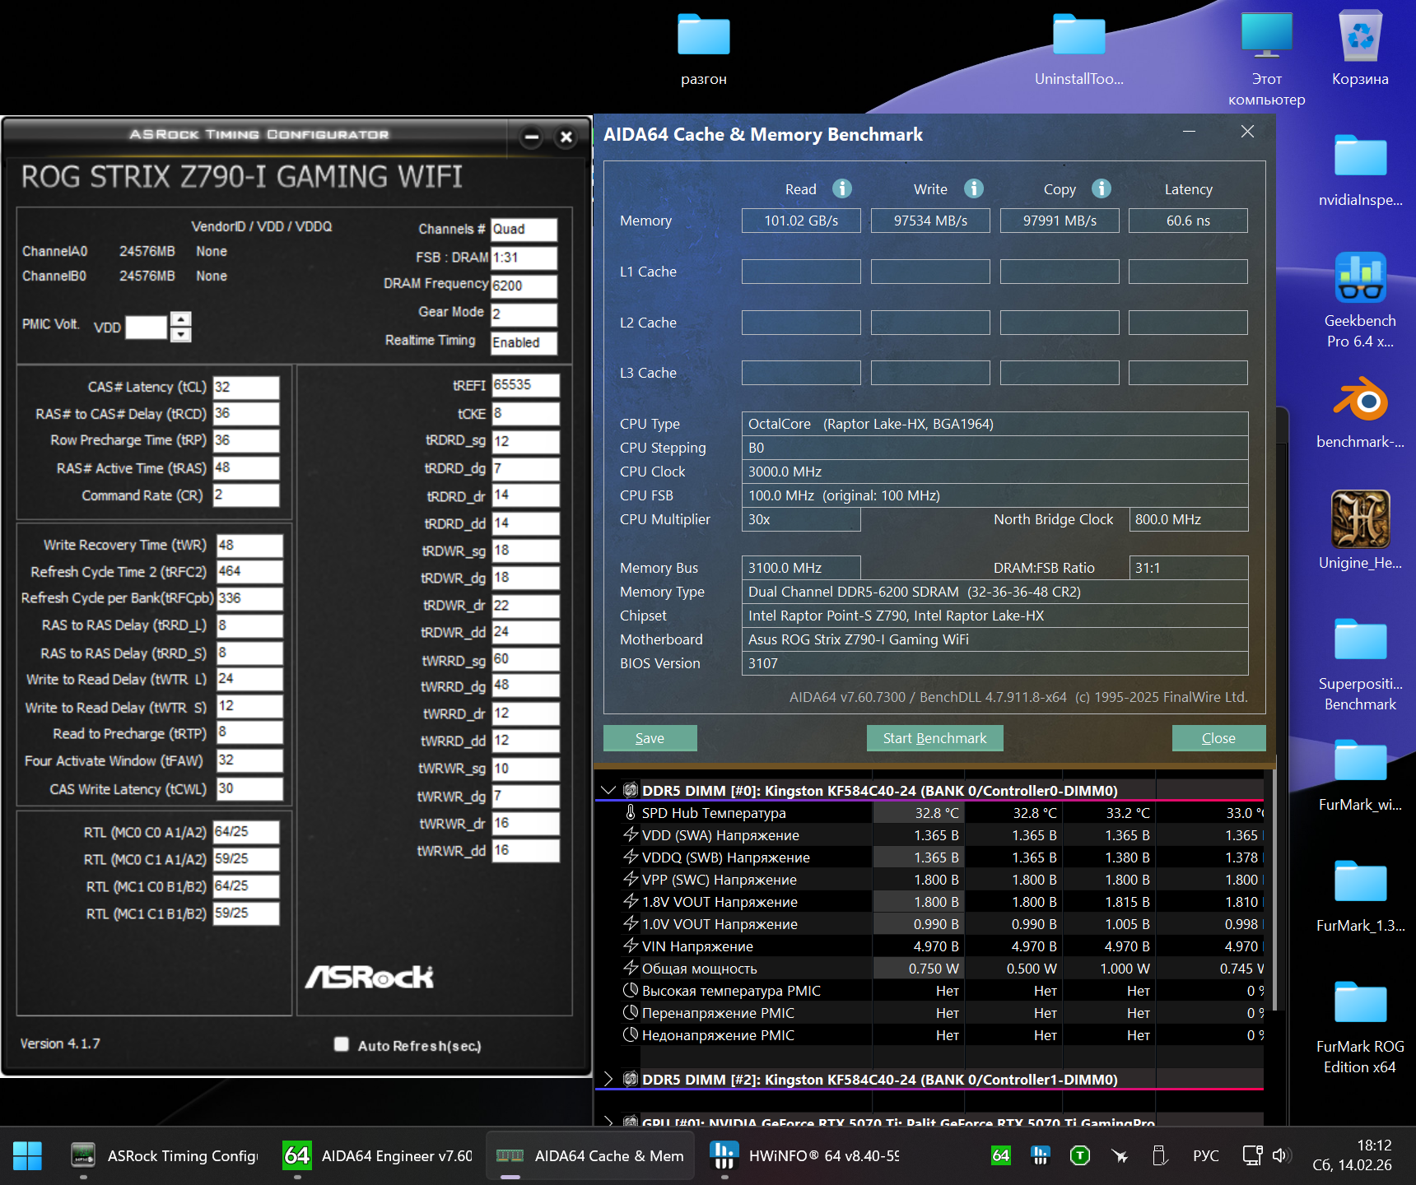Click the CAS# Latency (tCL) value field
The height and width of the screenshot is (1185, 1416).
tap(246, 388)
